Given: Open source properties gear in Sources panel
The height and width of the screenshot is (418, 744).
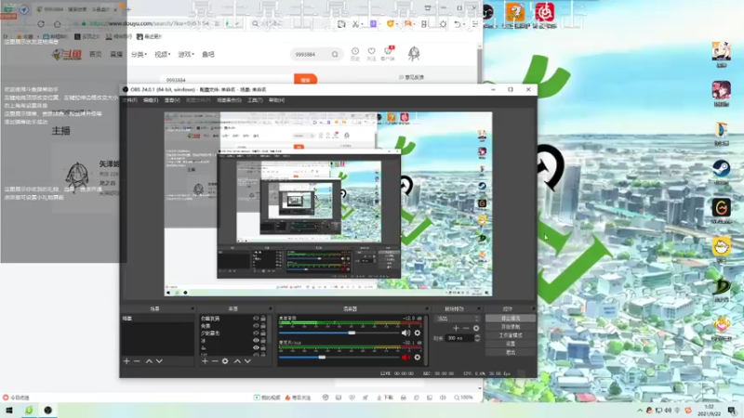Looking at the screenshot, I should pos(225,361).
